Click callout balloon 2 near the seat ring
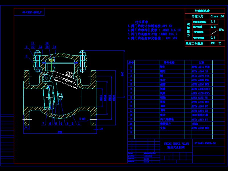Screen dimensions: 228x171 click(x=72, y=123)
